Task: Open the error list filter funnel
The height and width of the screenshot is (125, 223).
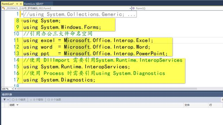Action: pyautogui.click(x=5, y=100)
